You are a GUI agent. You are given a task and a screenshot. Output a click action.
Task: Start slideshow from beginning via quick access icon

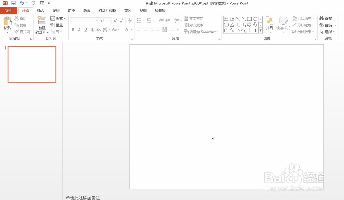pyautogui.click(x=42, y=3)
